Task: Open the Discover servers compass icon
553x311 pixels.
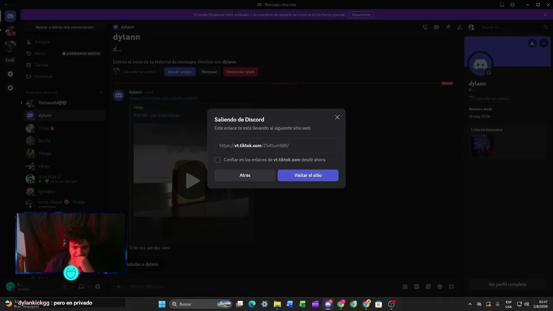Action: (10, 88)
